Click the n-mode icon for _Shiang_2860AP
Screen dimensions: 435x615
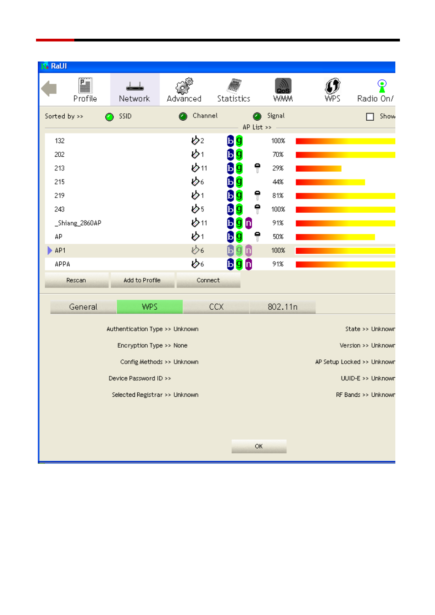point(249,223)
